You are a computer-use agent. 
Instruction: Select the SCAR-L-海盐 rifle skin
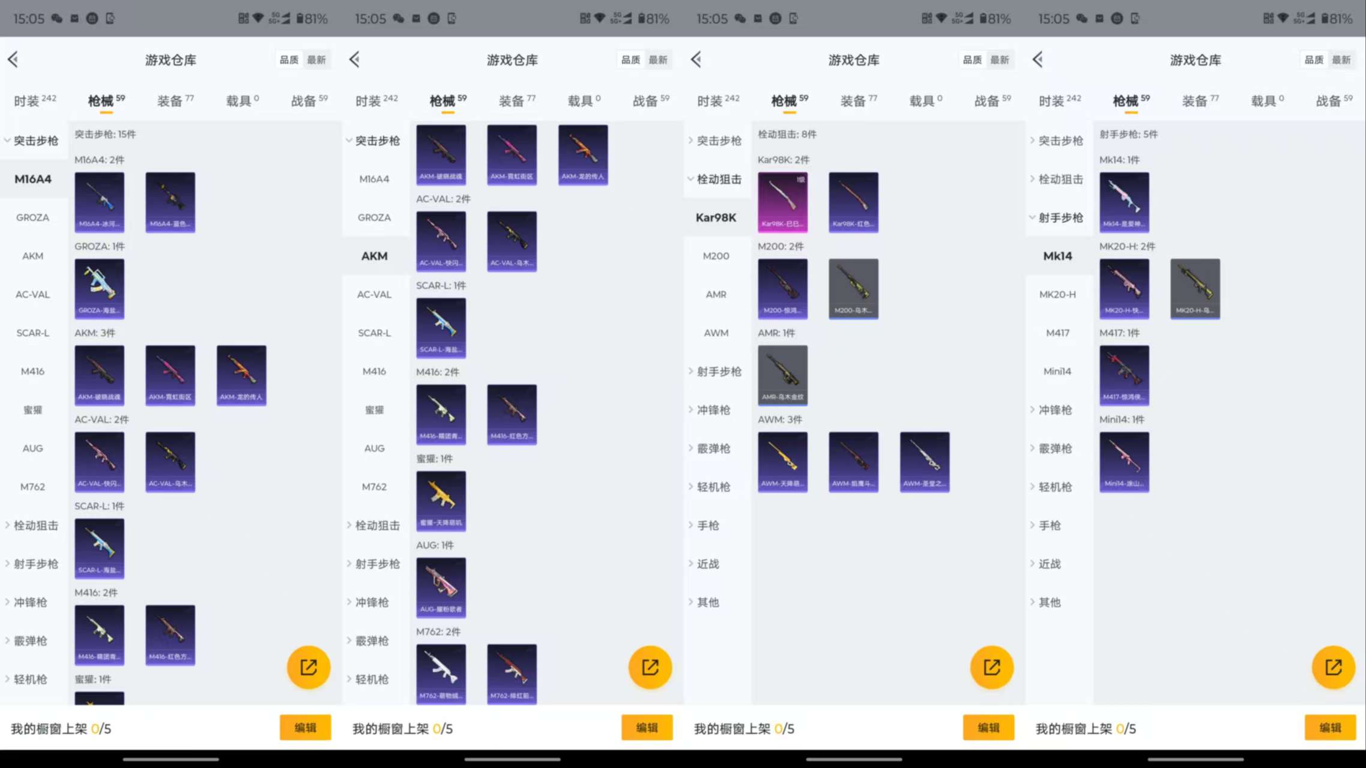100,548
